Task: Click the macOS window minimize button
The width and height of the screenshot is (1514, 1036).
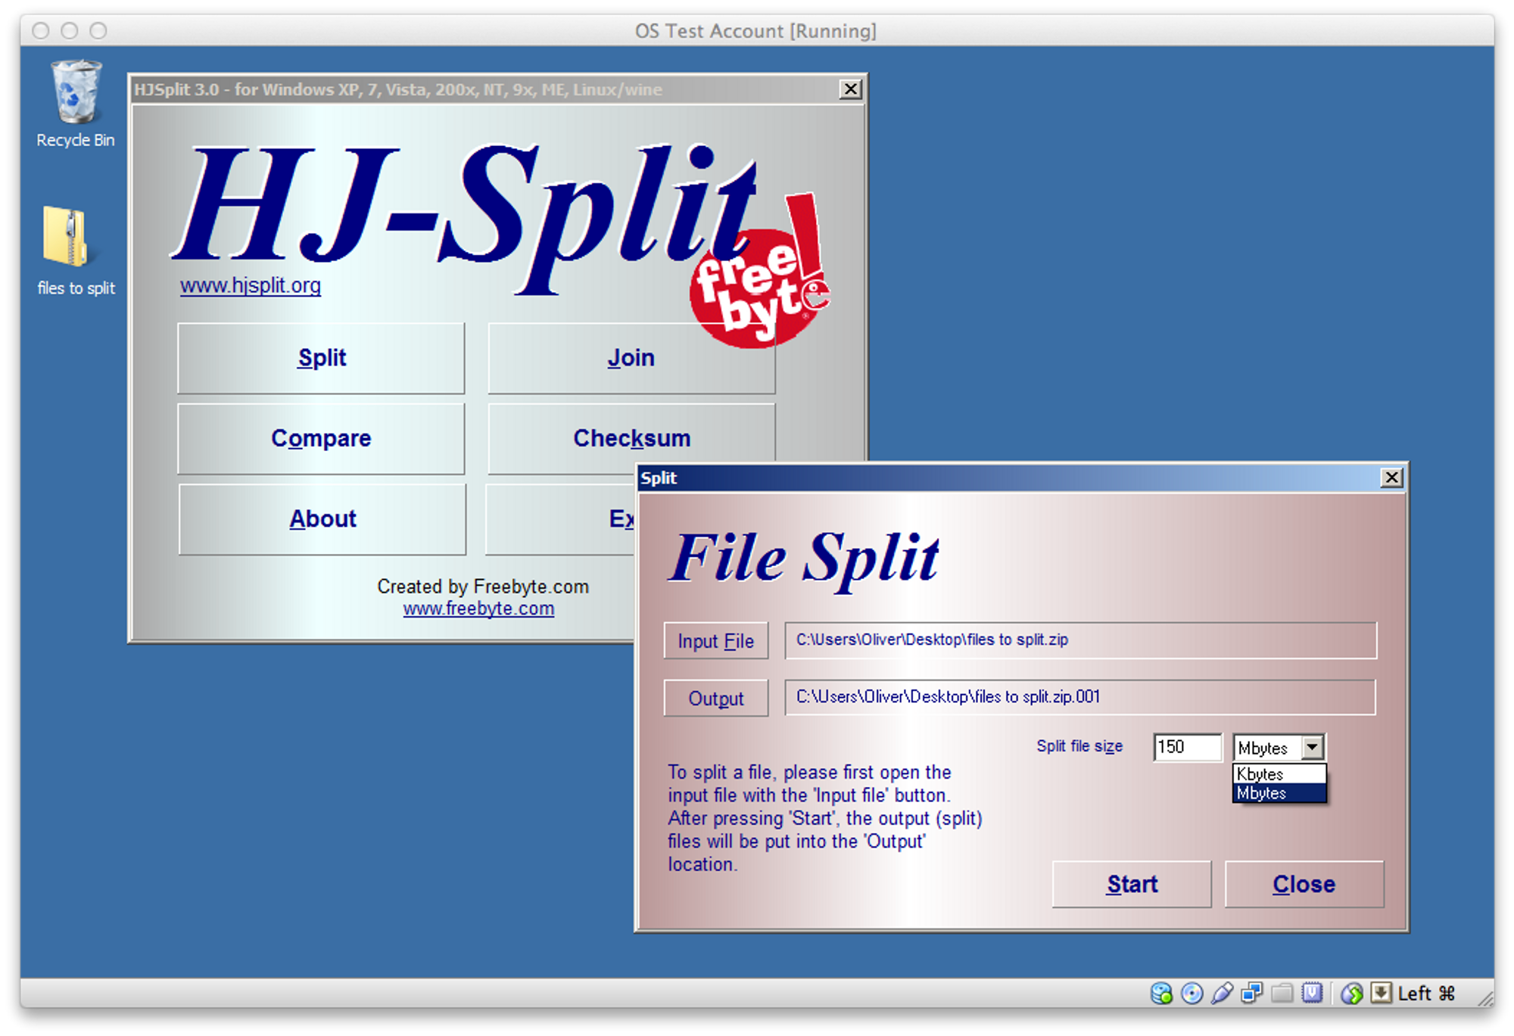Action: pos(70,30)
